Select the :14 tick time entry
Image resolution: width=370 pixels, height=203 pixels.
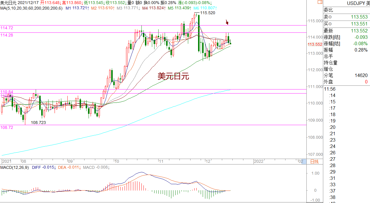[333, 96]
